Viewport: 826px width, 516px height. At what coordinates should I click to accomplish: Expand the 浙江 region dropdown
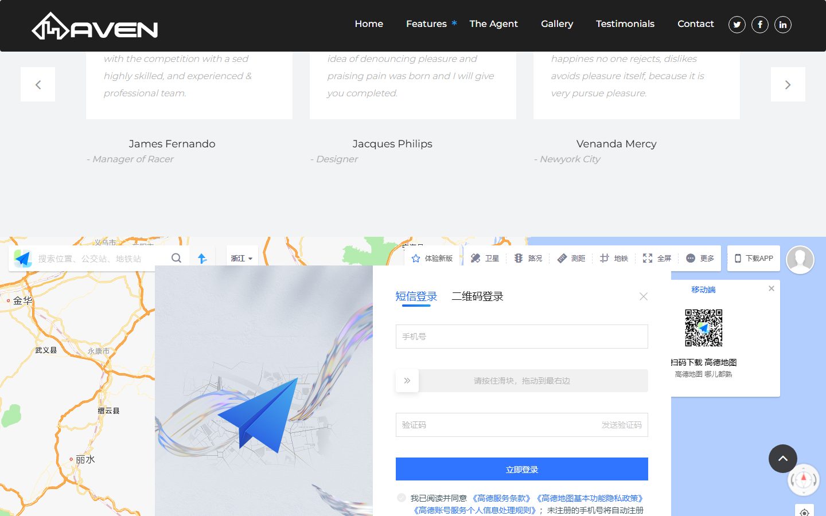241,259
